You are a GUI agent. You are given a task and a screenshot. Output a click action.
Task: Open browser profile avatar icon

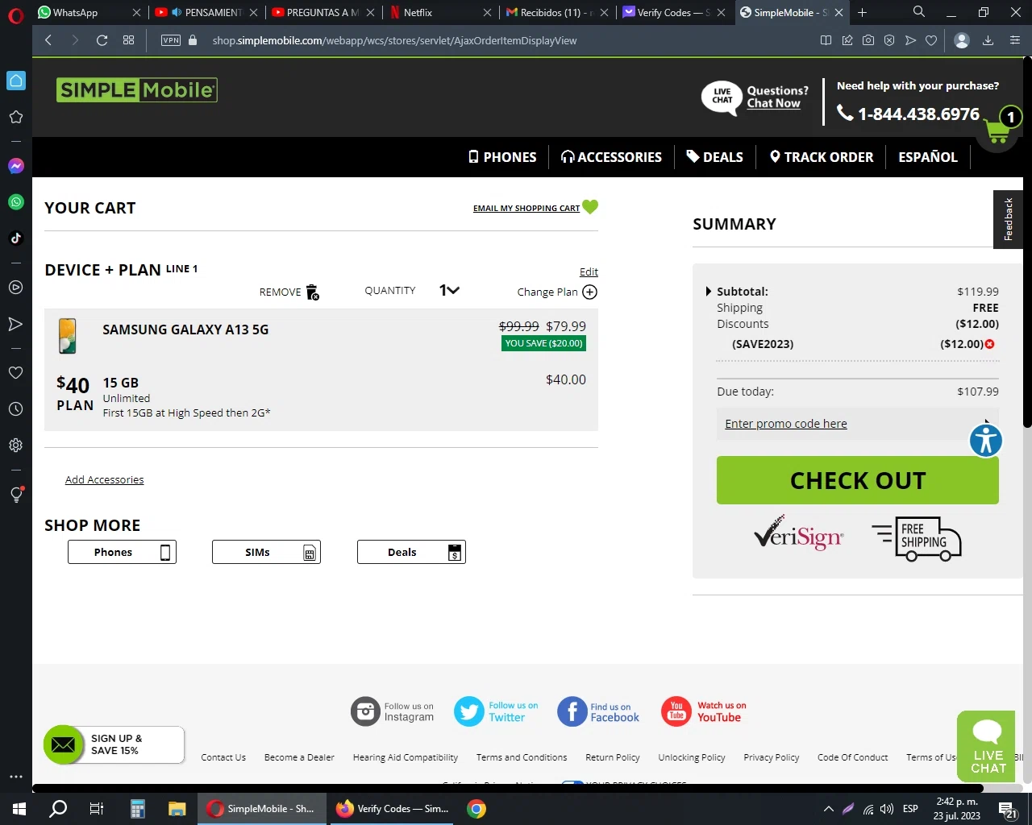coord(961,40)
